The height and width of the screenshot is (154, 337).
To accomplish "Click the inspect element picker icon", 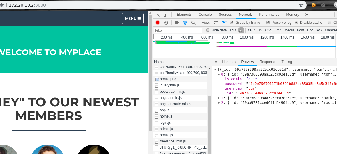I will [158, 15].
